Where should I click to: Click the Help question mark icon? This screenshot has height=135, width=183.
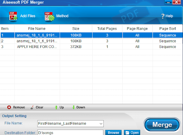163,16
